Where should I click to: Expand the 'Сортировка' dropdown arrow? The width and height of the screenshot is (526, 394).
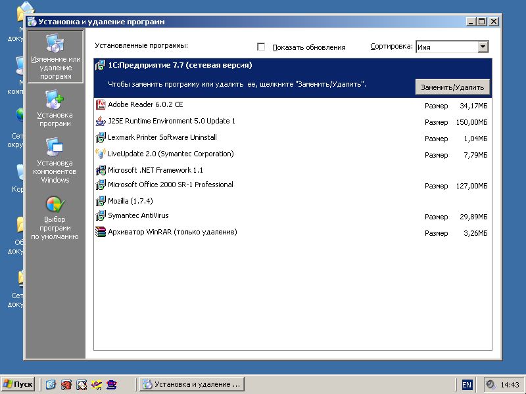483,47
